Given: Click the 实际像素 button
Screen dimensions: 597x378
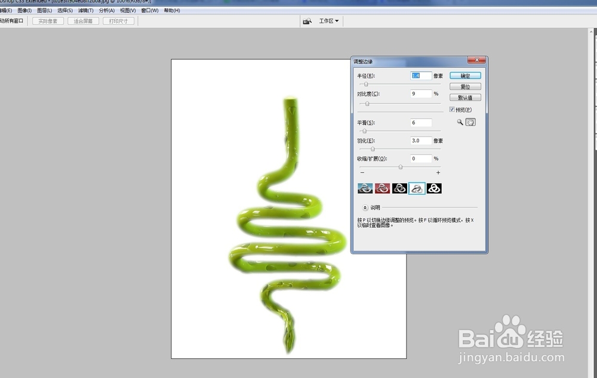Looking at the screenshot, I should (x=48, y=21).
